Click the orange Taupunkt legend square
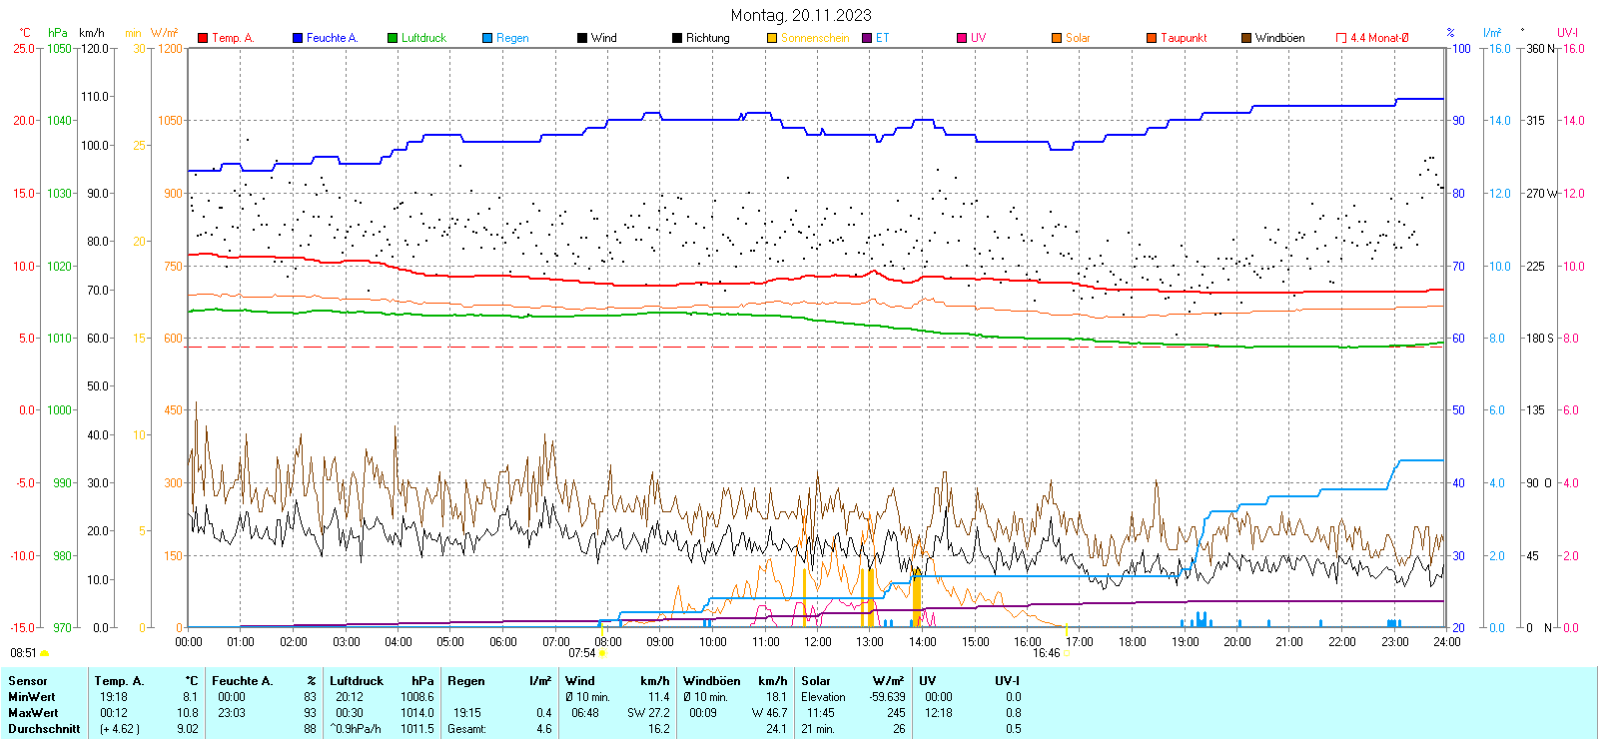The height and width of the screenshot is (739, 1598). coord(1152,38)
